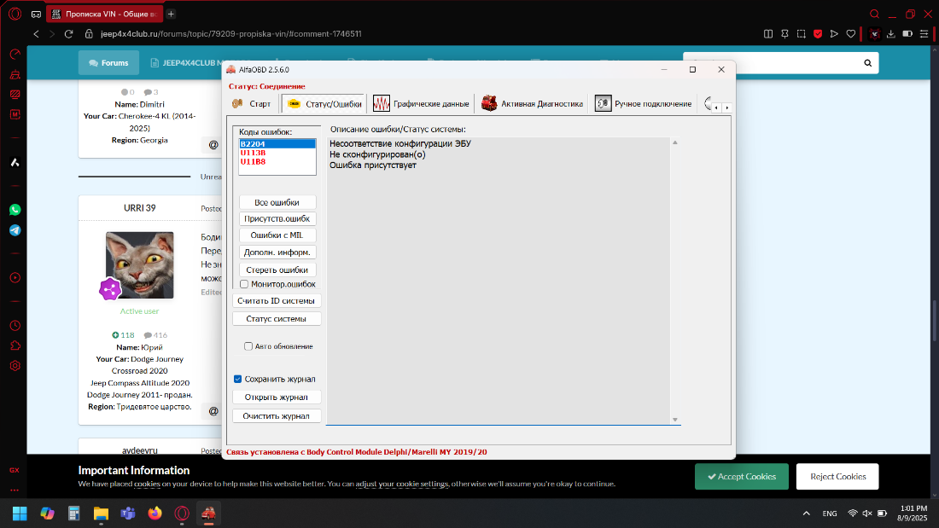The height and width of the screenshot is (528, 939).
Task: Open the snapshot capture tool icon
Action: coord(802,34)
